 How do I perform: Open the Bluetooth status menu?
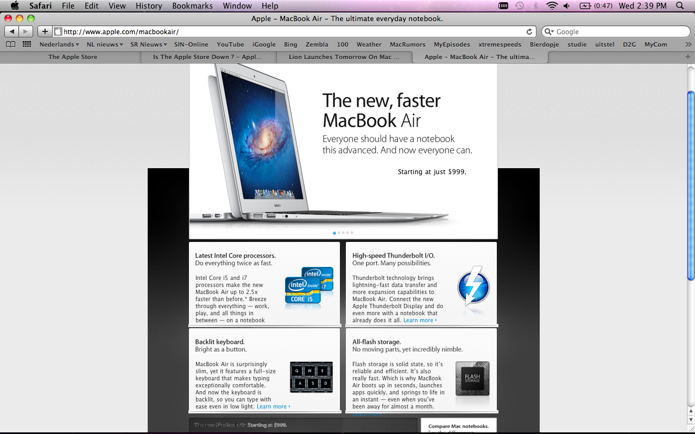[535, 5]
